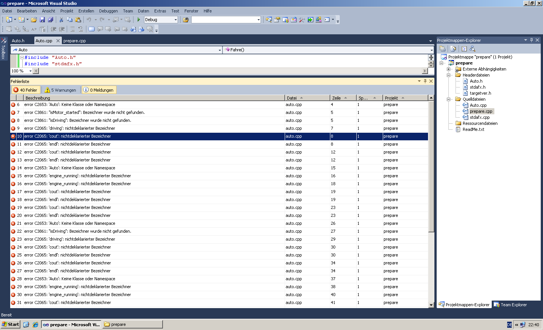The width and height of the screenshot is (543, 330).
Task: Collapse the Quelldateien folder node
Action: pos(448,99)
